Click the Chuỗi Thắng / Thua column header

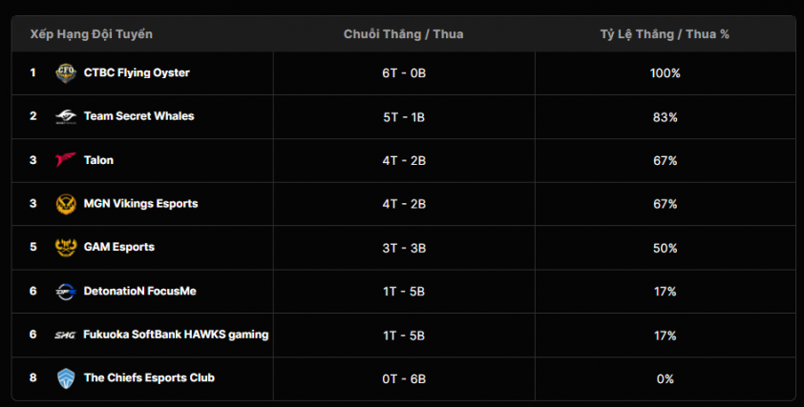coord(404,34)
